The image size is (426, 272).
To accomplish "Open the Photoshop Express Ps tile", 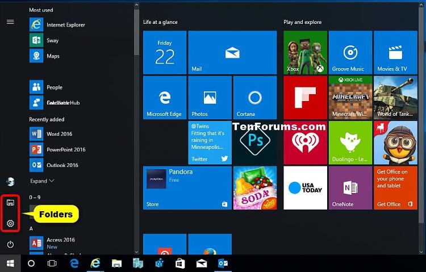I will 255,143.
